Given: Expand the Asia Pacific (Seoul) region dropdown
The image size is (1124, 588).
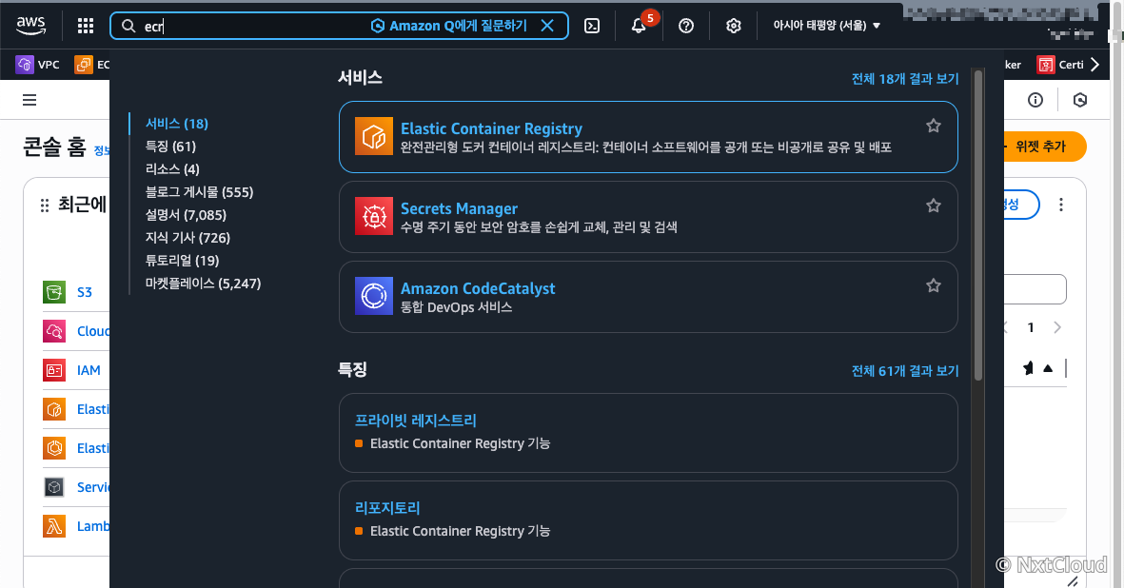Looking at the screenshot, I should click(826, 26).
